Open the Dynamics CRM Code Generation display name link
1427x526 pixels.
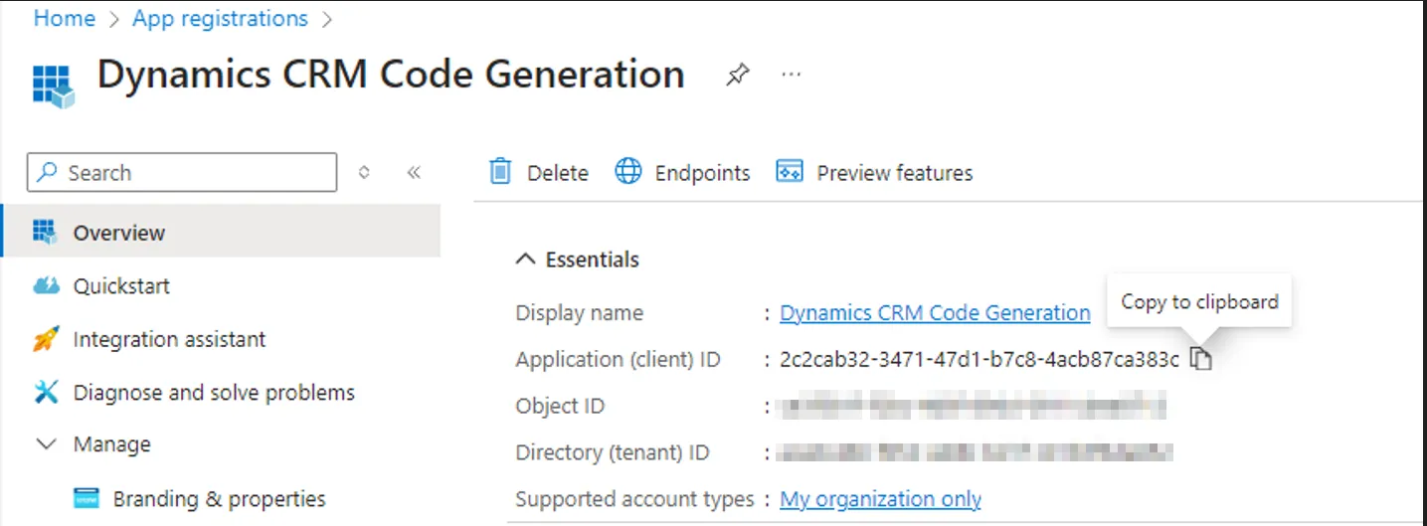coord(935,312)
